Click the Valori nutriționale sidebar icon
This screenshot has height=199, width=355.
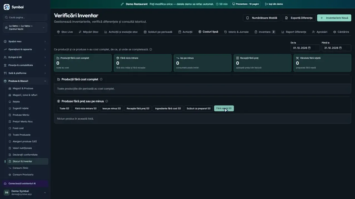(x=10, y=148)
